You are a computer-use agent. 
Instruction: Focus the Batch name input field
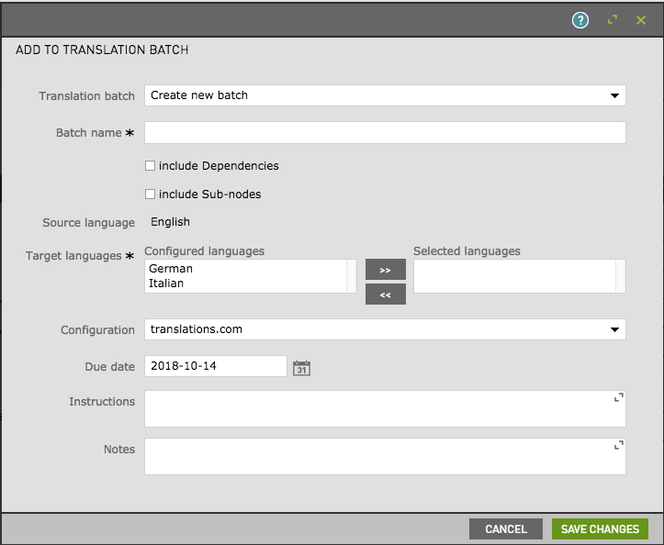pos(385,133)
